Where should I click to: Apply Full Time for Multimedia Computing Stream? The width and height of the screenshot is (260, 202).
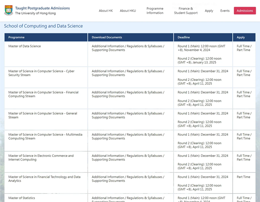243,135
